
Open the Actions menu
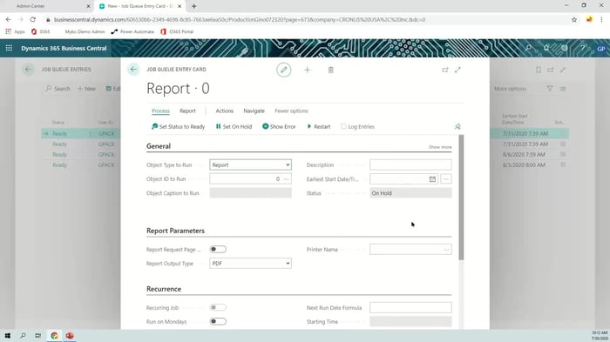225,111
